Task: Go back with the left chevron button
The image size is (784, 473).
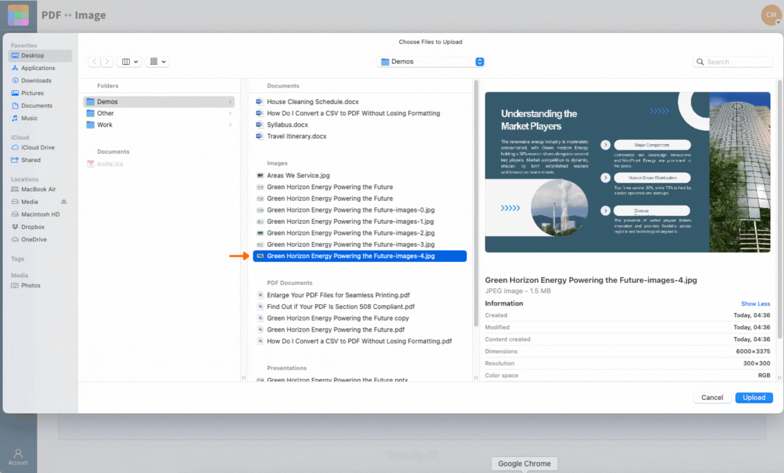Action: 95,62
